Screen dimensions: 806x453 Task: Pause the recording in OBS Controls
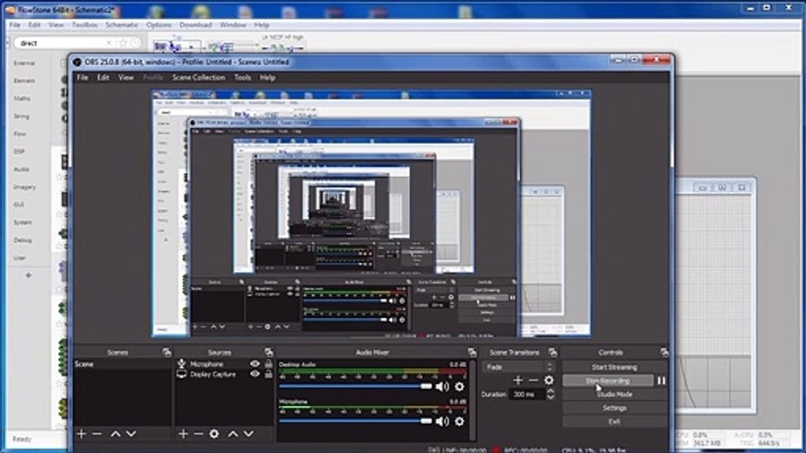pos(661,381)
